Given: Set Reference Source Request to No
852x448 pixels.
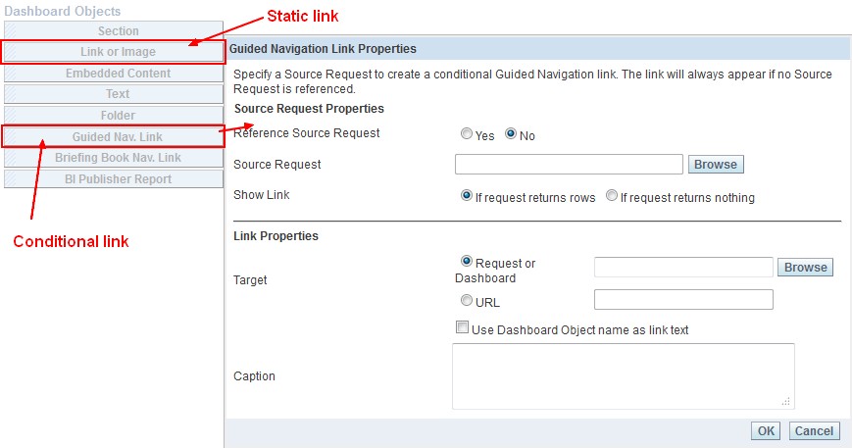Looking at the screenshot, I should point(510,135).
